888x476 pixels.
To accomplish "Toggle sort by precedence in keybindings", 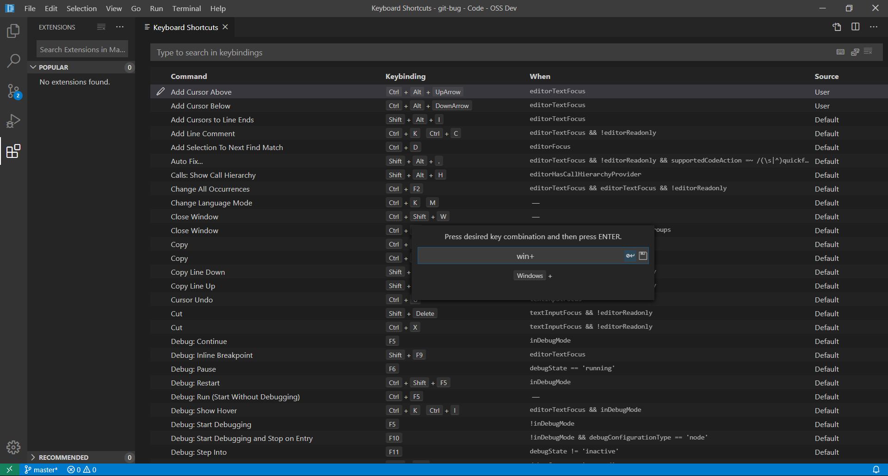I will click(855, 52).
